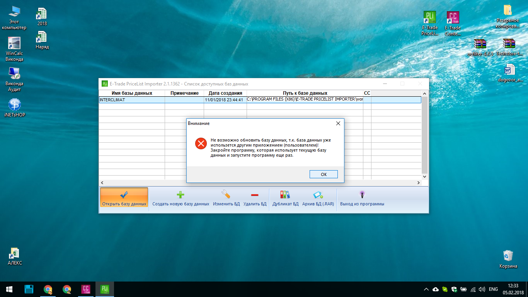Select Виконда Аудит desktop shortcut
Screen dimensions: 528x297
tap(14, 79)
